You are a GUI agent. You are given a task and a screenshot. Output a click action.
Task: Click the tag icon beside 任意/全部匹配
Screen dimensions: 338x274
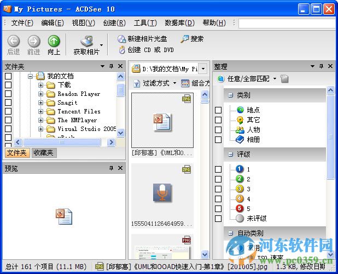click(x=284, y=79)
